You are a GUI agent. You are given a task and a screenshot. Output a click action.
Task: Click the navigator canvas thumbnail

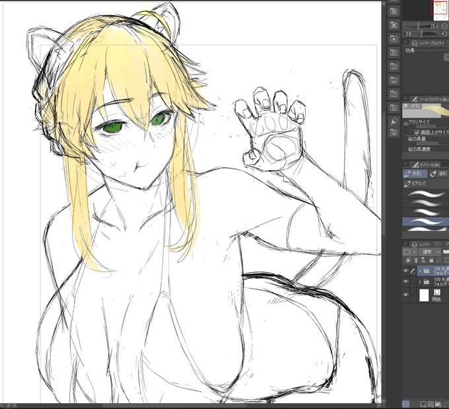440,11
